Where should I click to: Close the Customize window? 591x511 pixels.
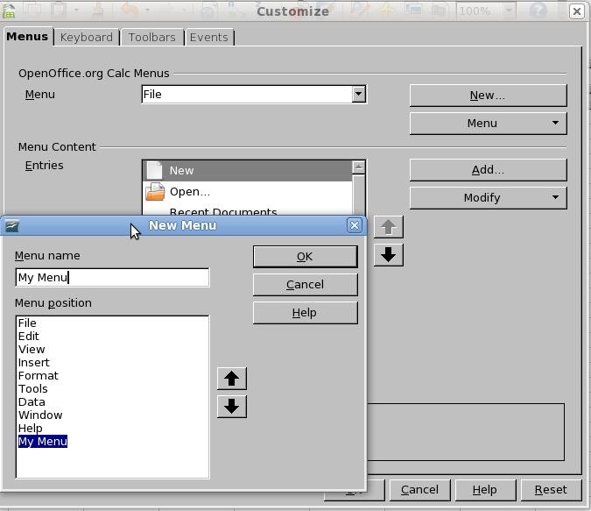click(x=576, y=11)
